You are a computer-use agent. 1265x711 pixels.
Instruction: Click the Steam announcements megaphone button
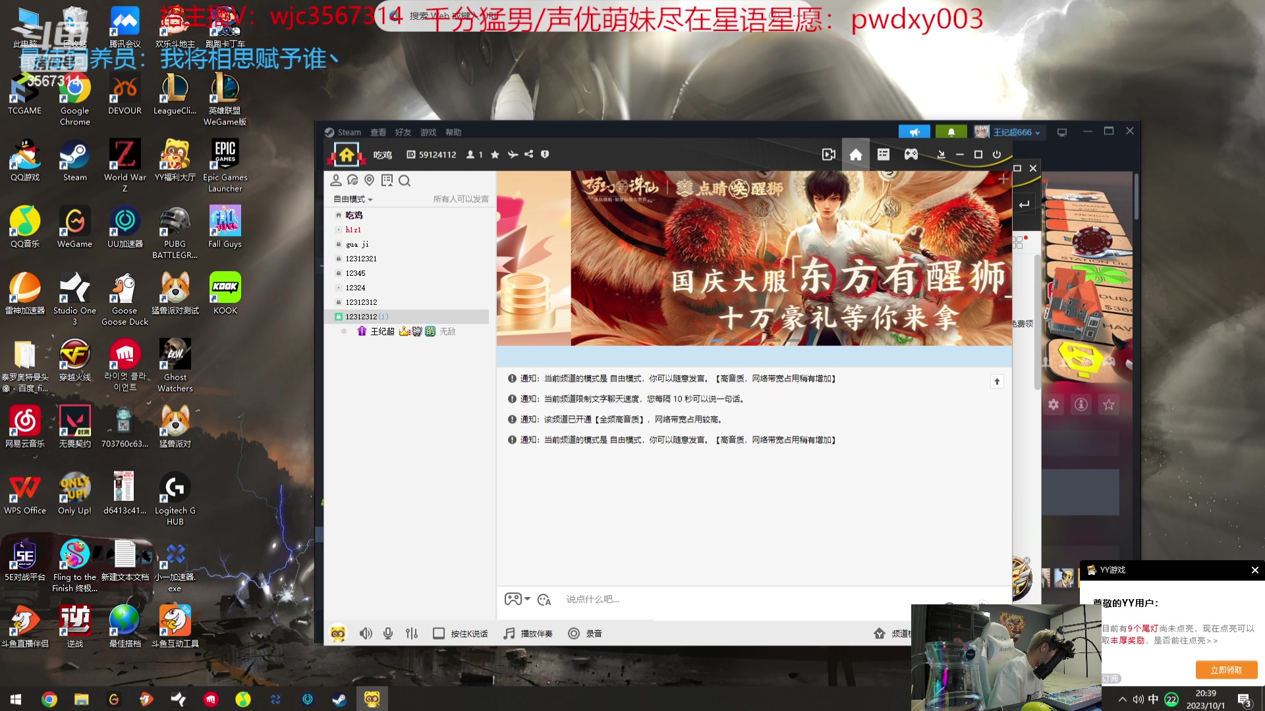click(914, 132)
